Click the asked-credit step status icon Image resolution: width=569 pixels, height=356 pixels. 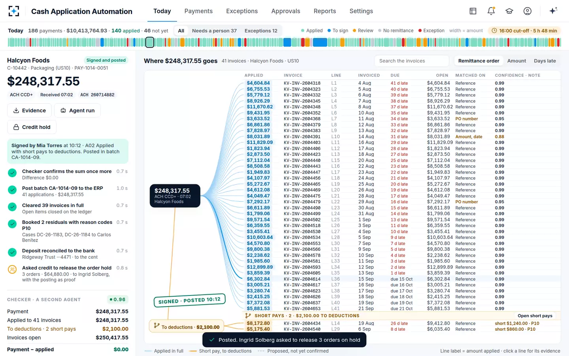pos(12,269)
